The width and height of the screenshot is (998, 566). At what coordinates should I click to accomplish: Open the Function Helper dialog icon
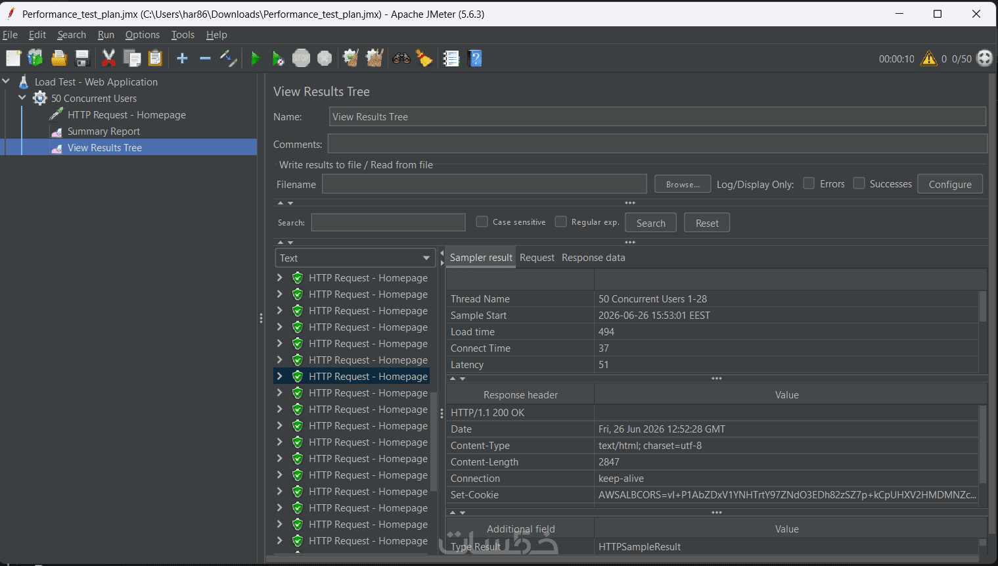pos(451,59)
